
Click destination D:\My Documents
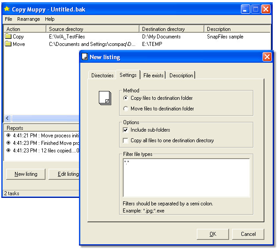tap(162, 37)
